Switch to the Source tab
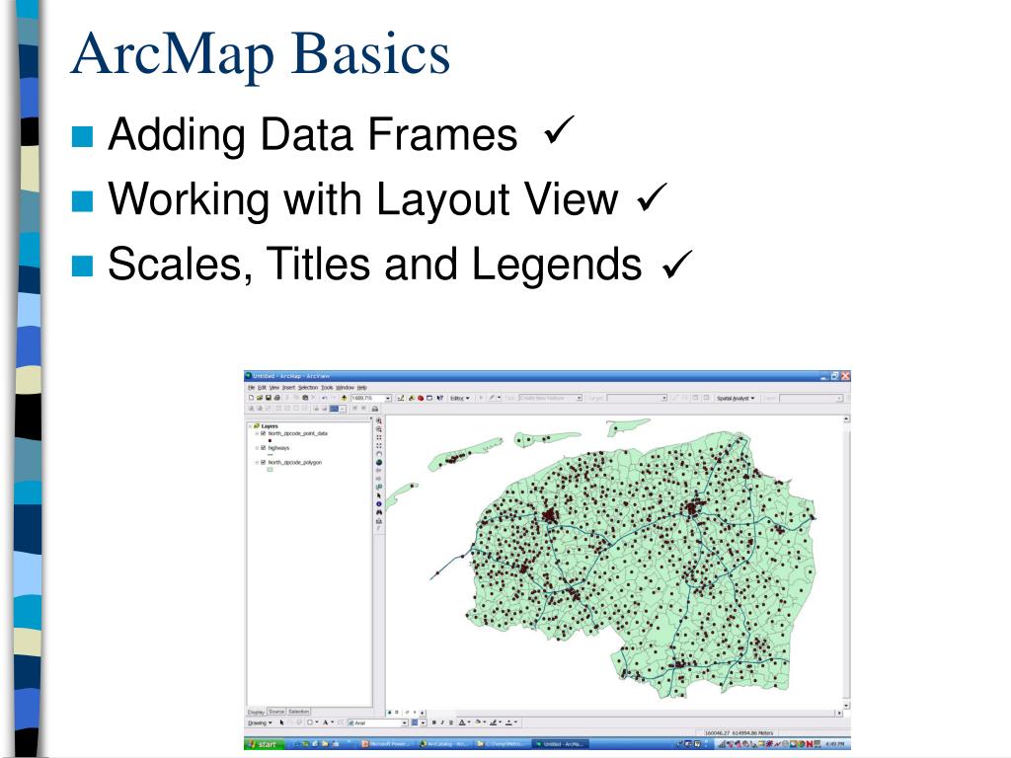 point(276,712)
